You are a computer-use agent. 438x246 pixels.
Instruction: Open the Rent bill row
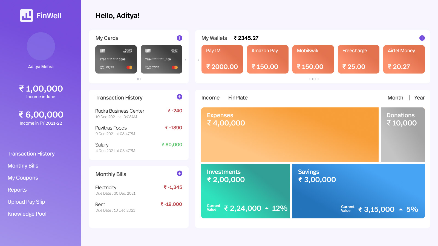139,207
